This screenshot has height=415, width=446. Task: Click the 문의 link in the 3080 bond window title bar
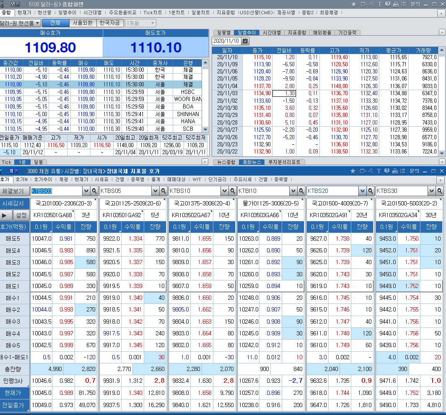coord(414,171)
